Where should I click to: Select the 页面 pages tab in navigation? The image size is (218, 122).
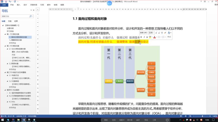tap(10, 21)
